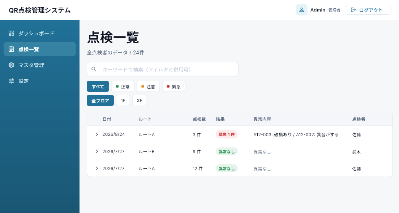Click ルートB route cell
This screenshot has width=399, height=213.
(147, 152)
